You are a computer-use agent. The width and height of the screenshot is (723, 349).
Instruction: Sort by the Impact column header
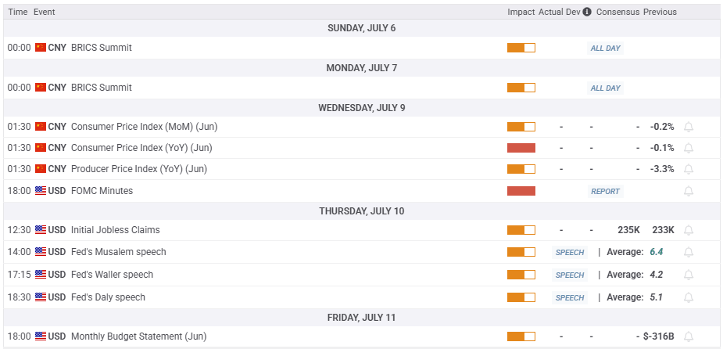point(521,12)
